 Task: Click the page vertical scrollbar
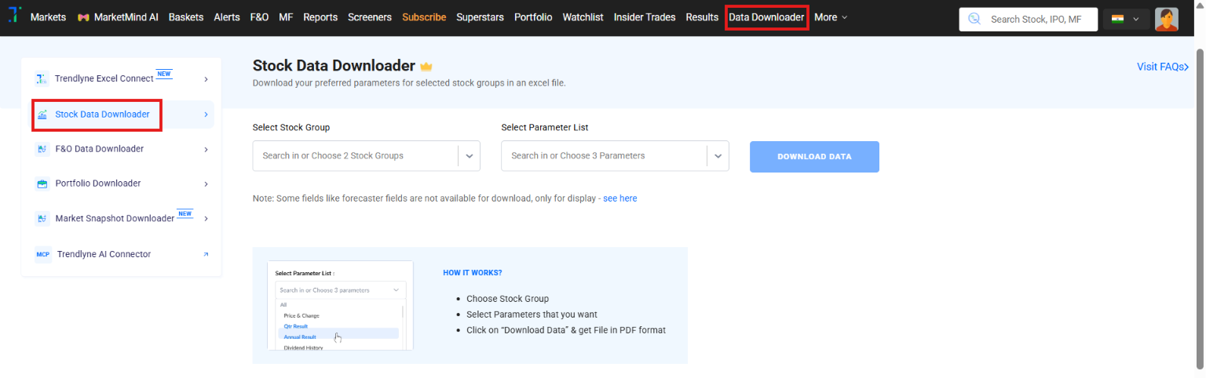1200,208
